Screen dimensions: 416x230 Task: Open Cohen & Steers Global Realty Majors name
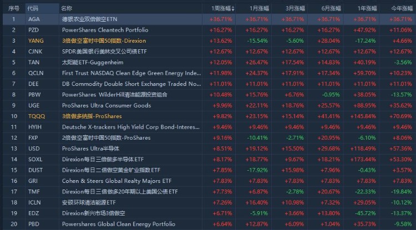pyautogui.click(x=116, y=181)
